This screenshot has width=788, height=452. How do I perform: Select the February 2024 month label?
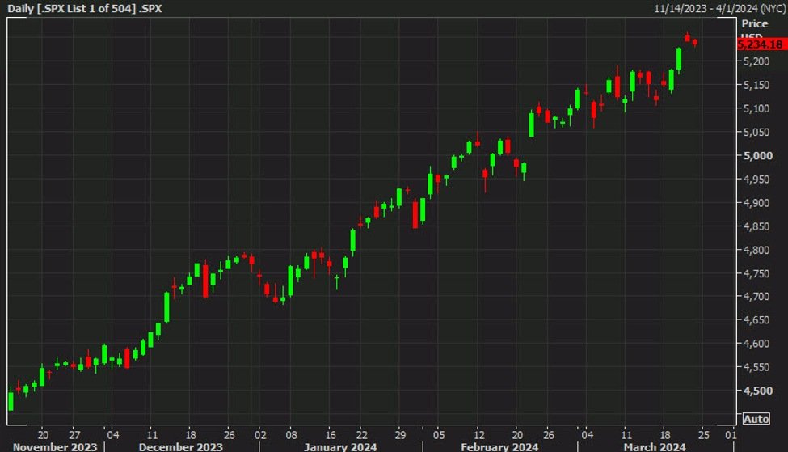click(499, 446)
